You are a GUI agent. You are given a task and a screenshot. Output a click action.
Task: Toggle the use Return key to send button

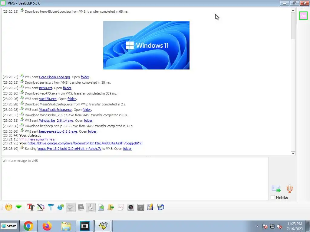91,207
